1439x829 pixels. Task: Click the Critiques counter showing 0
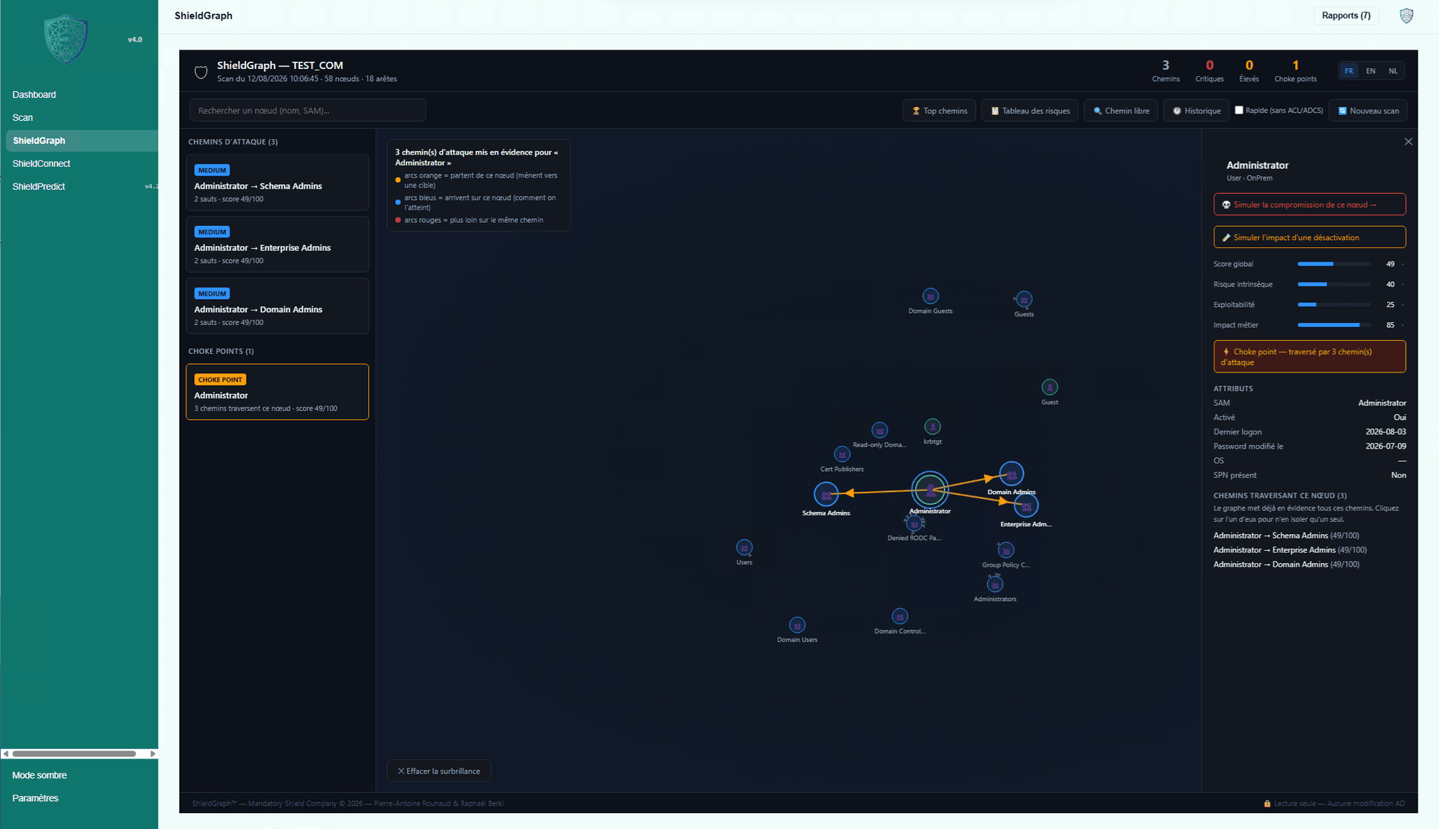pyautogui.click(x=1209, y=70)
